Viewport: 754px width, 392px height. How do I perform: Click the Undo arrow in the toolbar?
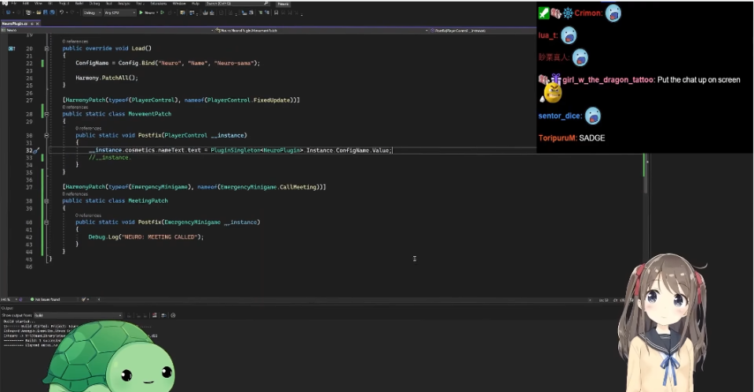tap(61, 13)
